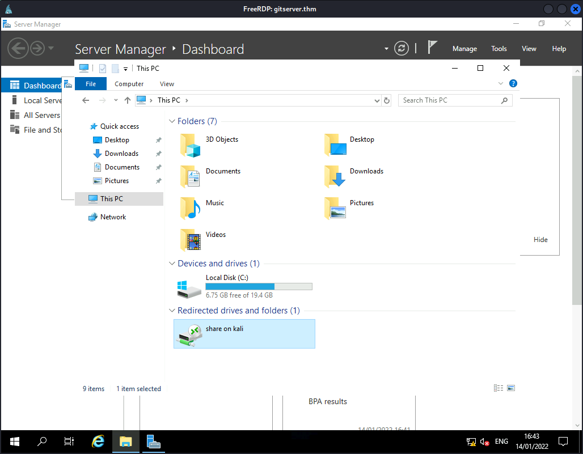Refresh the This PC address bar
This screenshot has width=583, height=454.
point(387,100)
